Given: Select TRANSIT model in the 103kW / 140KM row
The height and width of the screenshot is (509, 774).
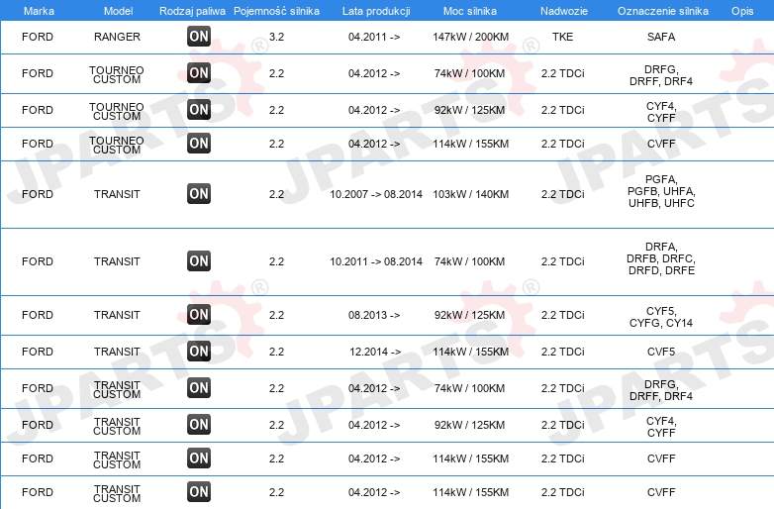Looking at the screenshot, I should (117, 194).
